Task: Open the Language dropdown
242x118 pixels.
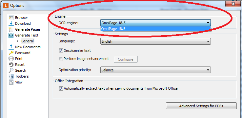Action: pos(155,41)
